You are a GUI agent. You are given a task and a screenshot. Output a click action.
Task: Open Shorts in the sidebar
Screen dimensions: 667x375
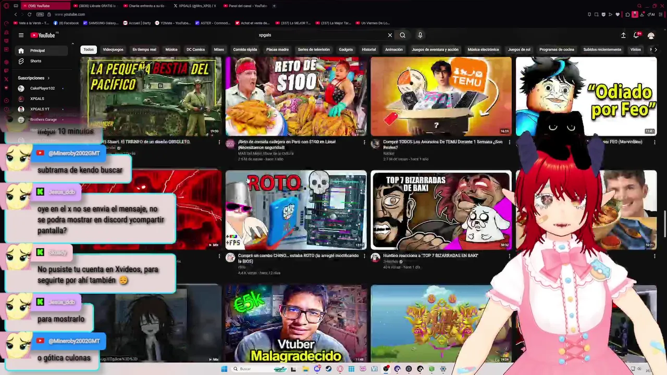click(42, 61)
